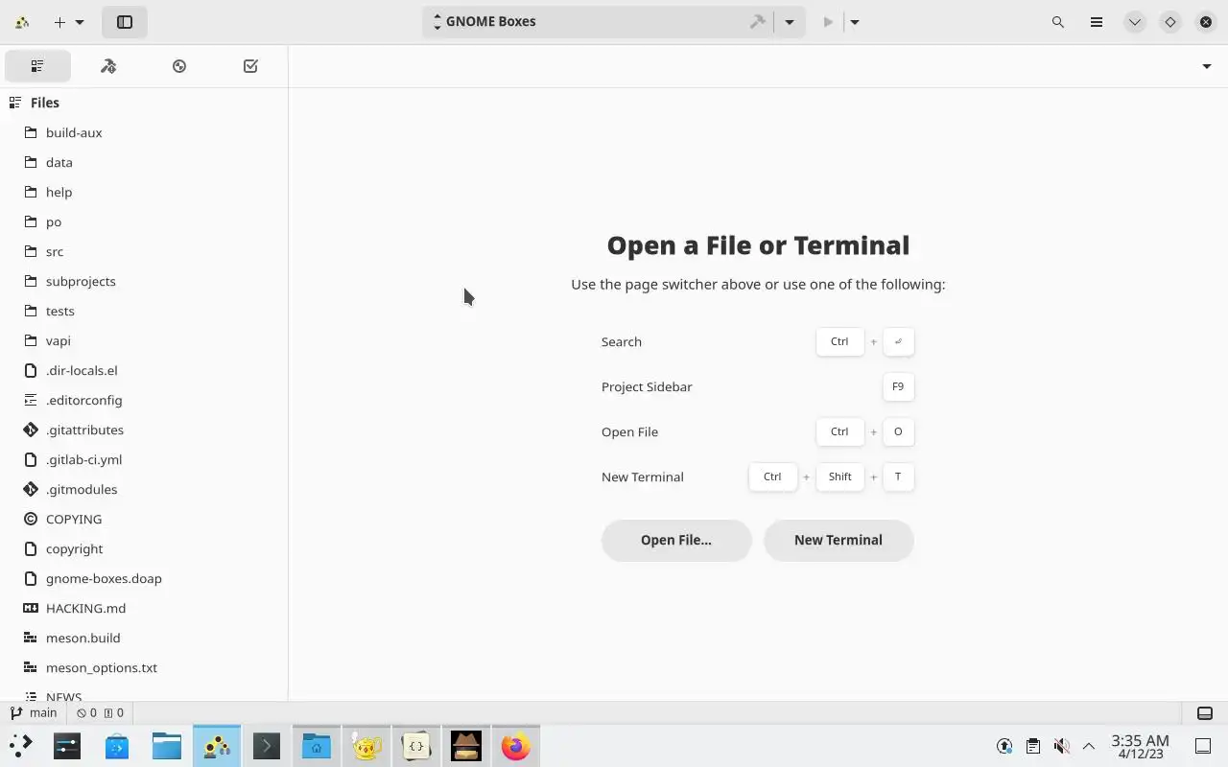Open the main hamburger menu
Screen dimensions: 1228x767
coord(1097,22)
